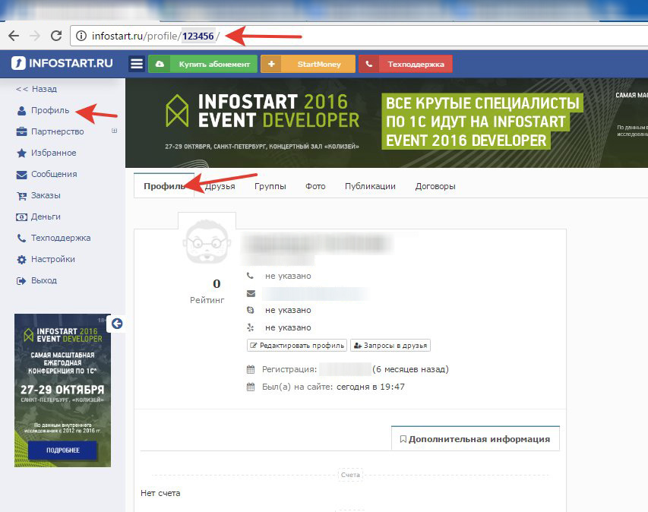Screen dimensions: 648x512
Task: Click the Запросы в друзья button
Action: [390, 346]
